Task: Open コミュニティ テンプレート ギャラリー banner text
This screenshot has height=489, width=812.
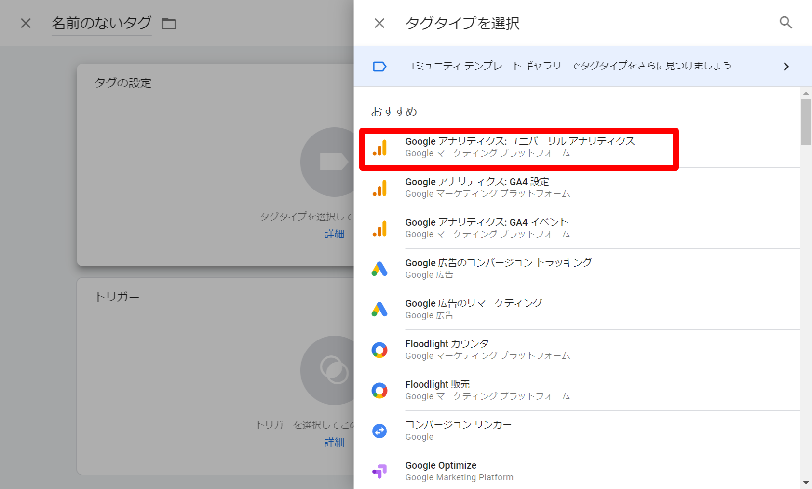Action: point(568,66)
